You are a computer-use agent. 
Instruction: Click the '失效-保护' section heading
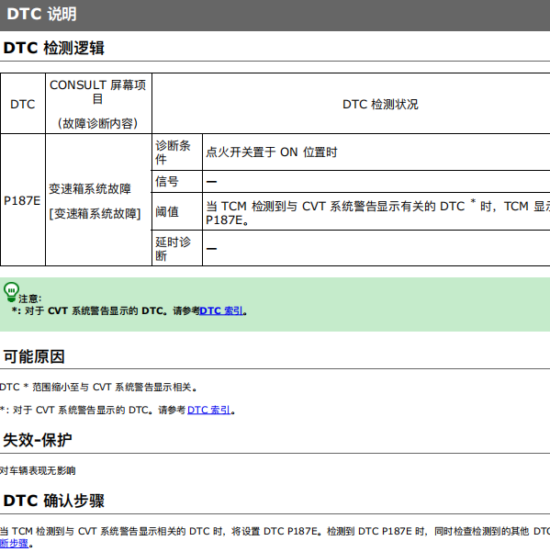coord(38,440)
